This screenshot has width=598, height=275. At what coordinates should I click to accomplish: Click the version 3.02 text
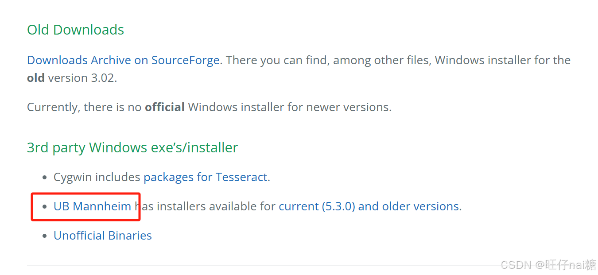[82, 78]
